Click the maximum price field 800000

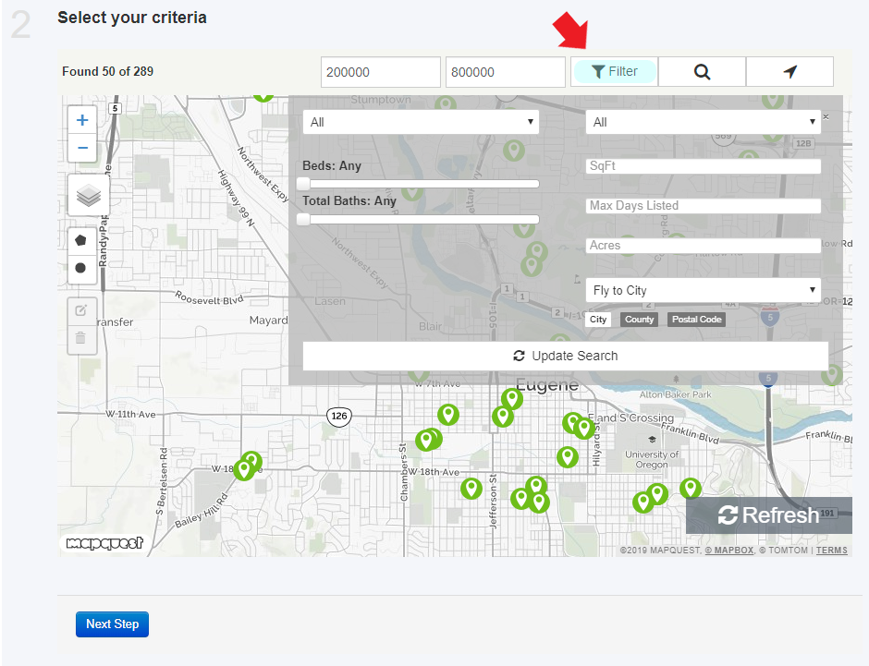pos(506,72)
